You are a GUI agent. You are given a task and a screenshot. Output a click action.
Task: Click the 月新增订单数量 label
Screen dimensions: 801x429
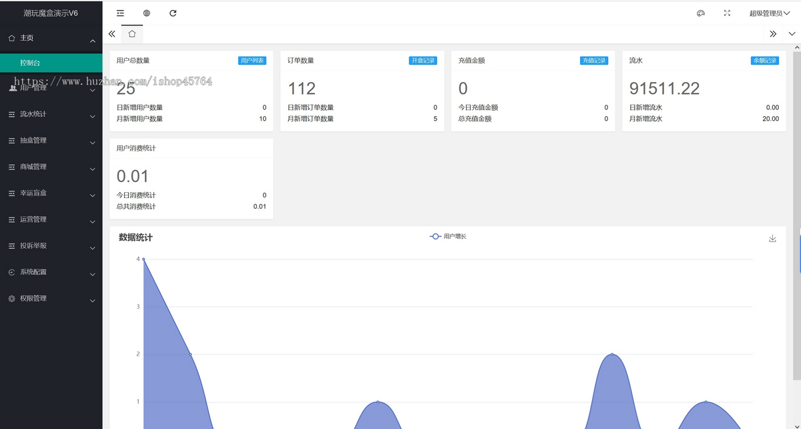[310, 119]
